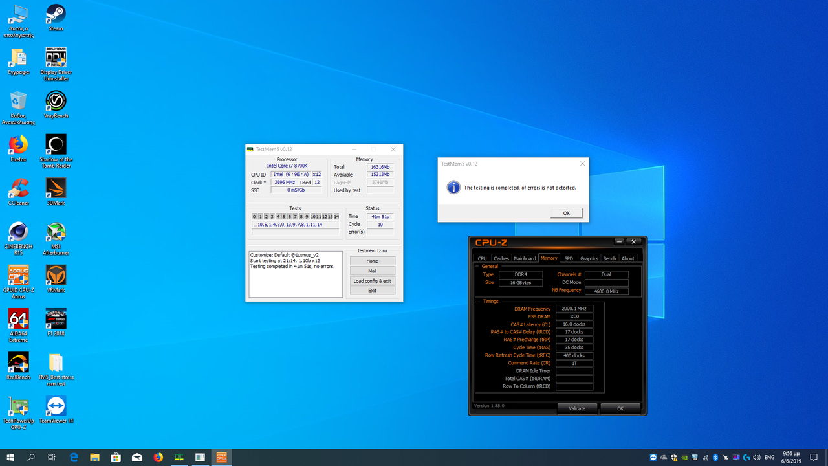Open File Explorer from the taskbar

click(x=95, y=457)
